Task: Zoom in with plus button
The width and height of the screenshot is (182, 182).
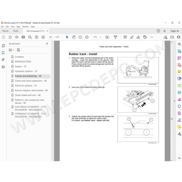Action: (x=87, y=37)
